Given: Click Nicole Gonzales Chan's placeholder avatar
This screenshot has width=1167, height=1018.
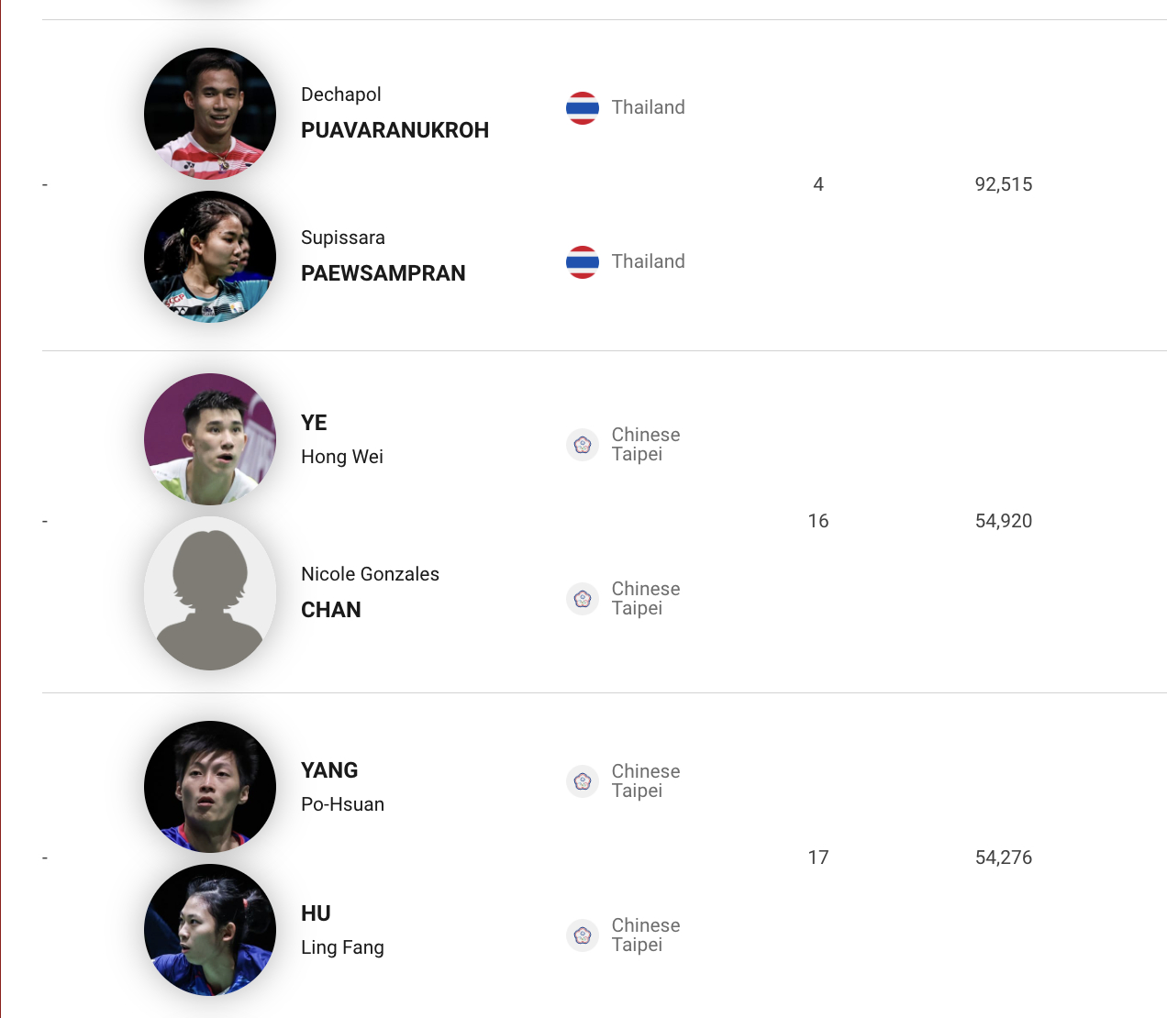Looking at the screenshot, I should point(210,593).
